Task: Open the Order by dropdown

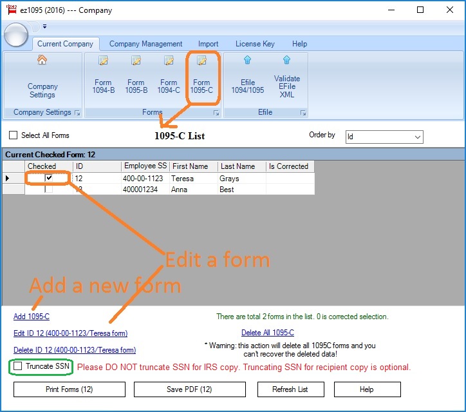Action: pos(417,137)
